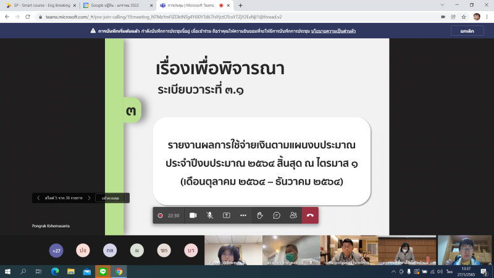494x278 pixels.
Task: Open the privacy policy link in banner
Action: 333,31
